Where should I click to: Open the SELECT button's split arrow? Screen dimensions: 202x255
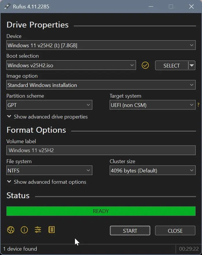click(x=192, y=65)
